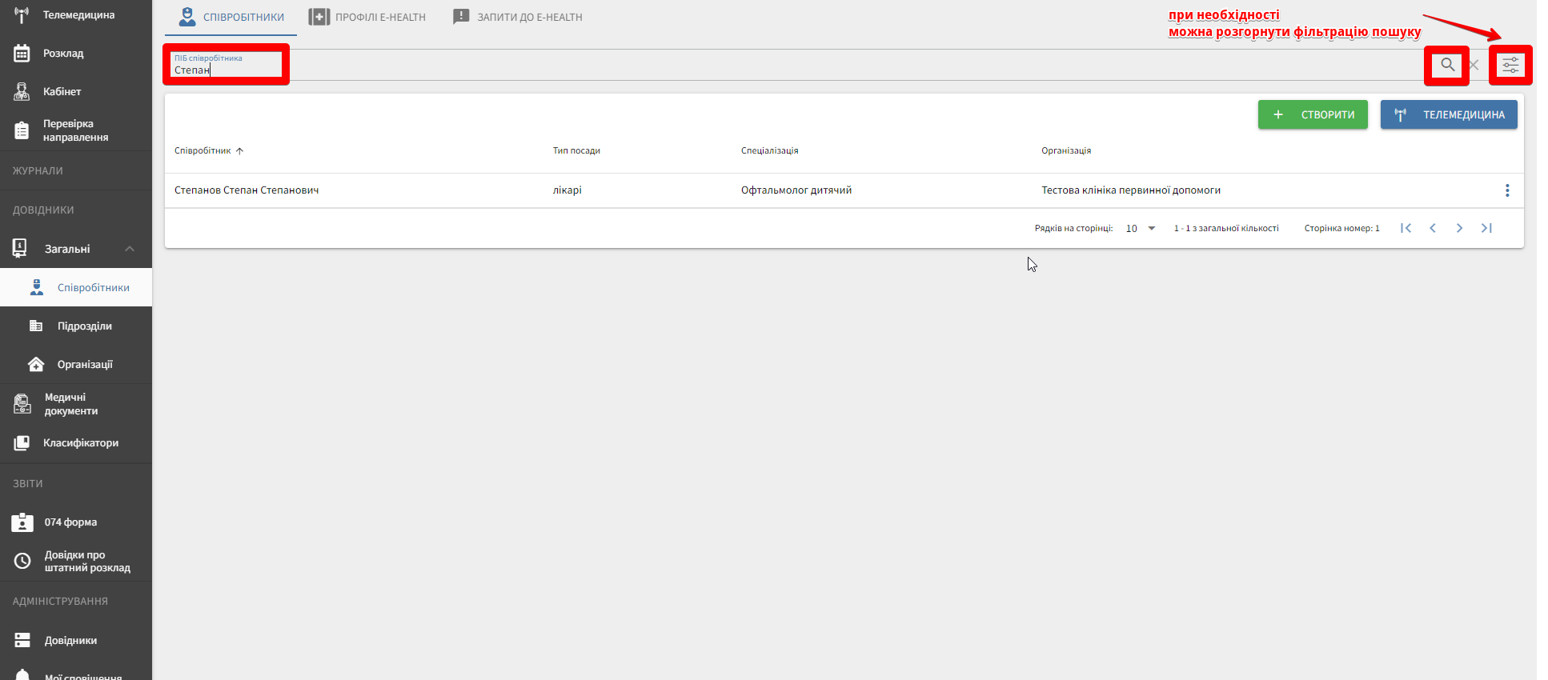Open Розклад in the sidebar

pos(63,54)
